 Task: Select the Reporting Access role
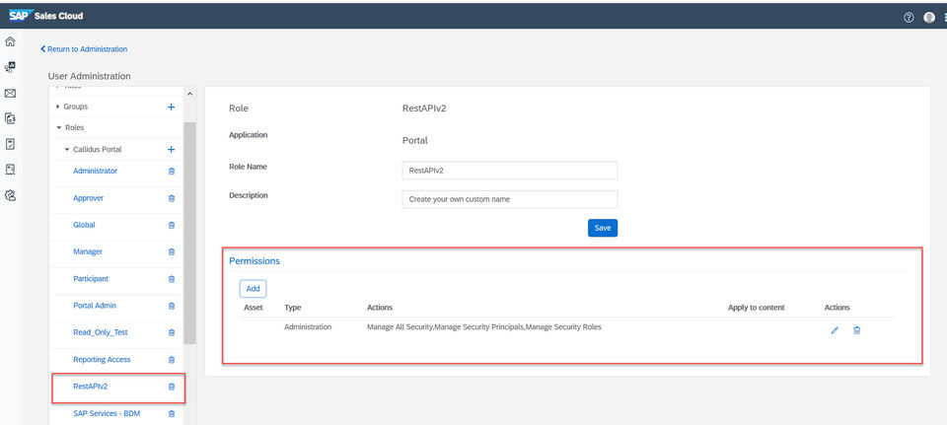point(102,360)
